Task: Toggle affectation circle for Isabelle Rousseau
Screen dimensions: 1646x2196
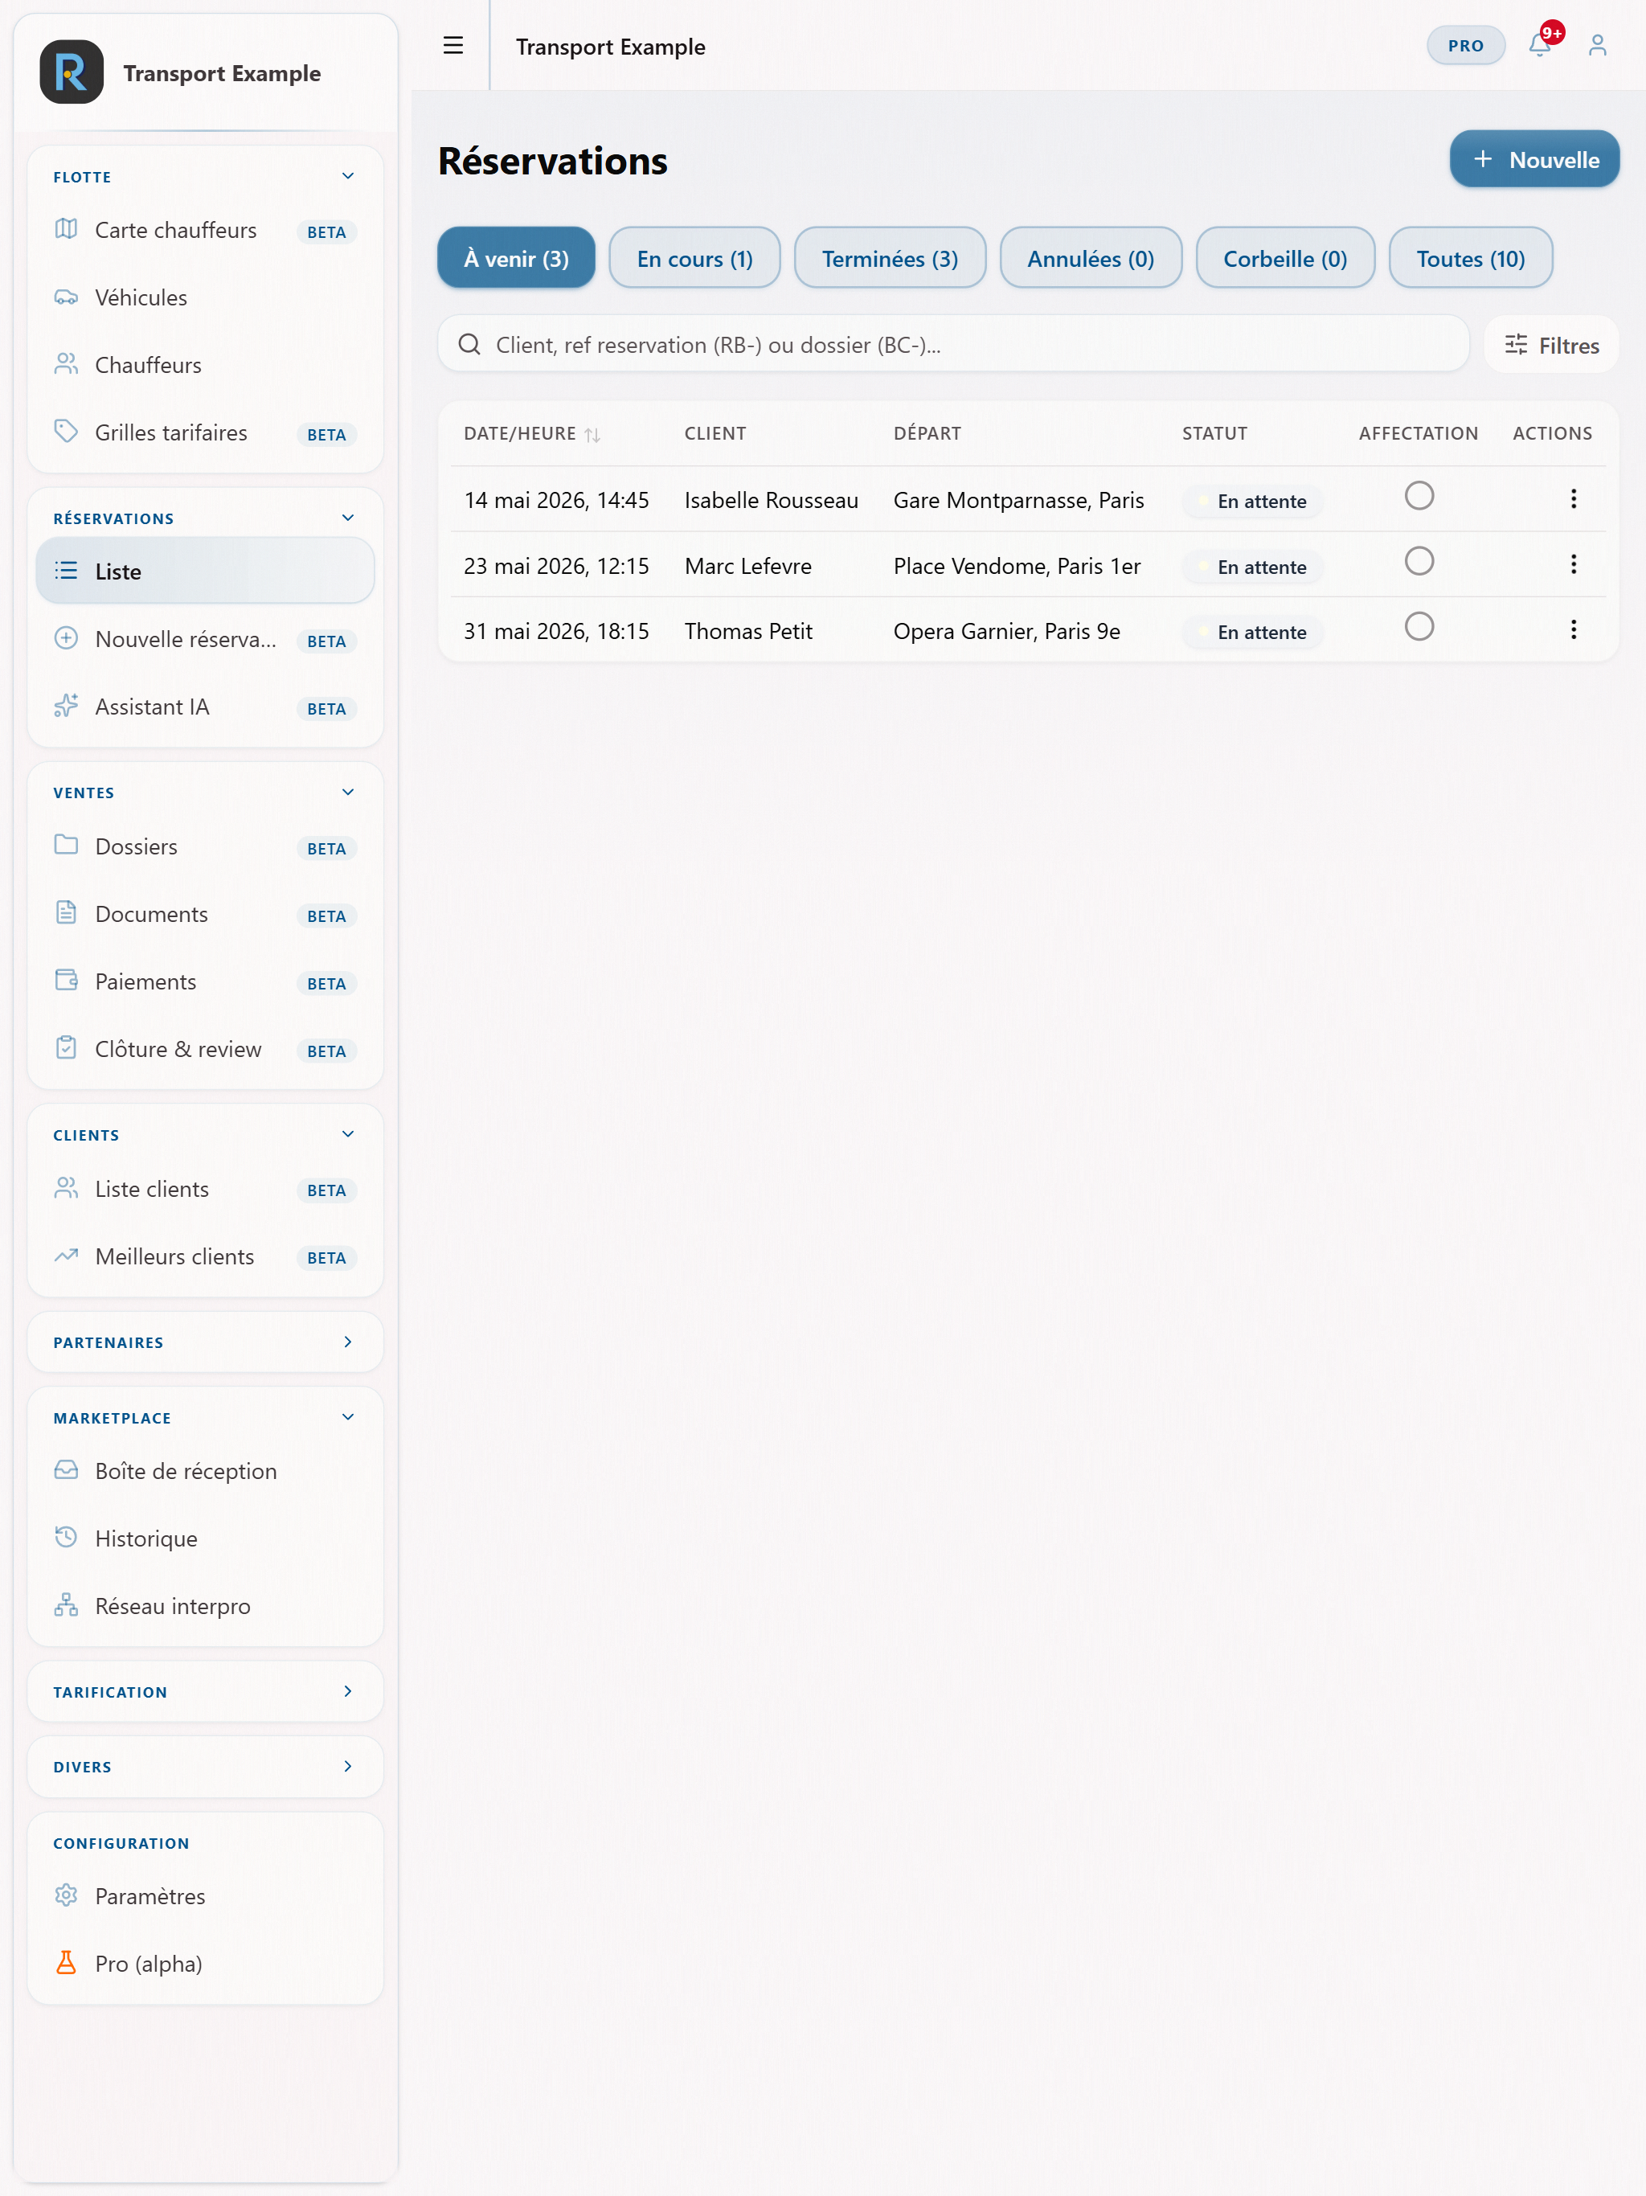Action: tap(1419, 495)
